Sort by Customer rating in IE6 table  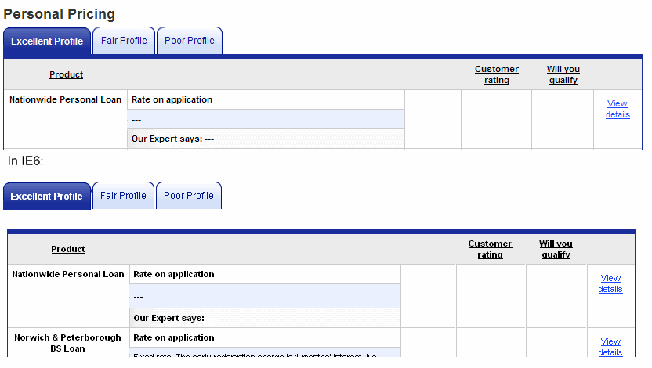coord(490,249)
